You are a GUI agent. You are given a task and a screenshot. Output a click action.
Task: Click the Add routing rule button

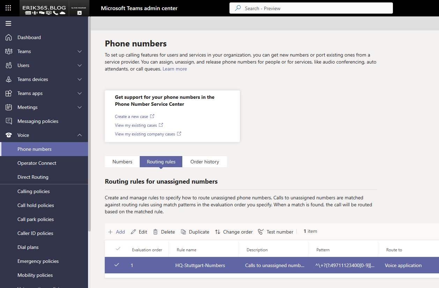click(x=117, y=232)
